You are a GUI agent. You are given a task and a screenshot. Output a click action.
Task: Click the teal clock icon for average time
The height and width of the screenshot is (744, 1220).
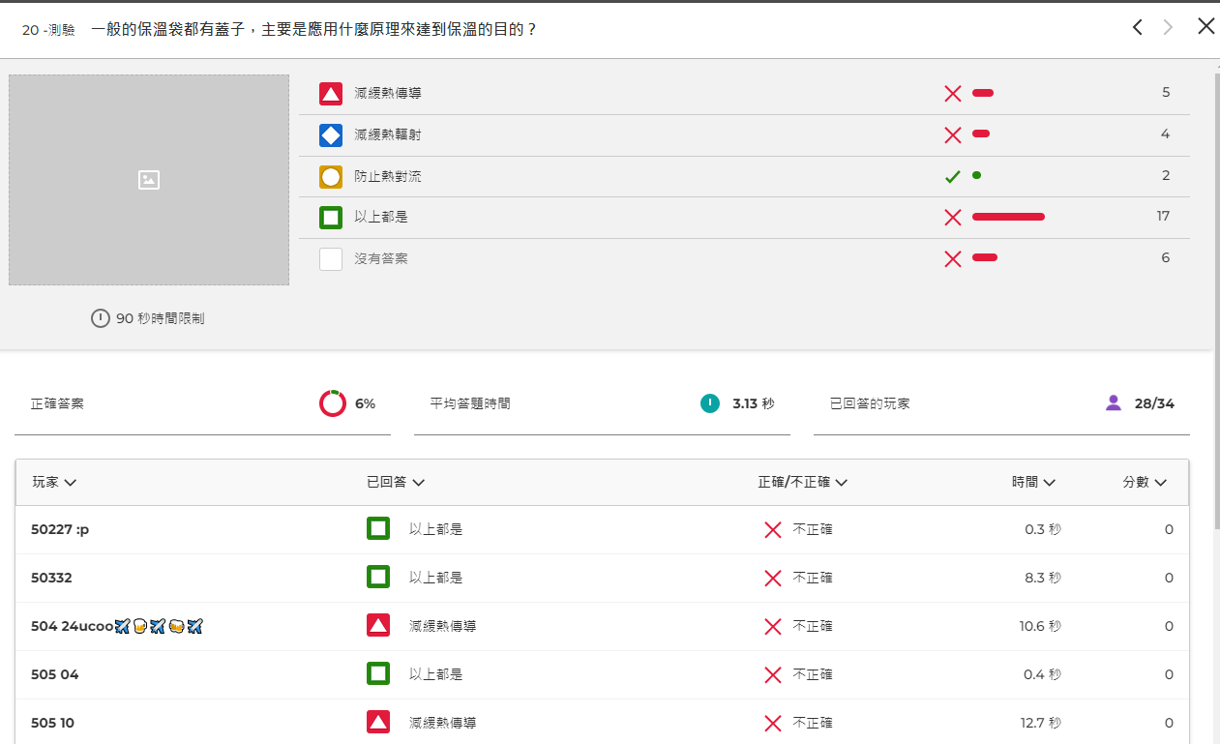pyautogui.click(x=710, y=403)
